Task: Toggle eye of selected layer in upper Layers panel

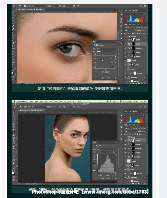Action: click(125, 44)
